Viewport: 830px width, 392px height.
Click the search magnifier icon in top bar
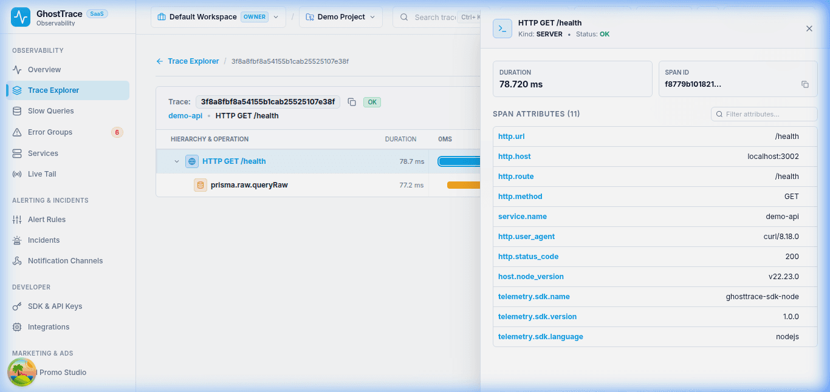tap(404, 17)
